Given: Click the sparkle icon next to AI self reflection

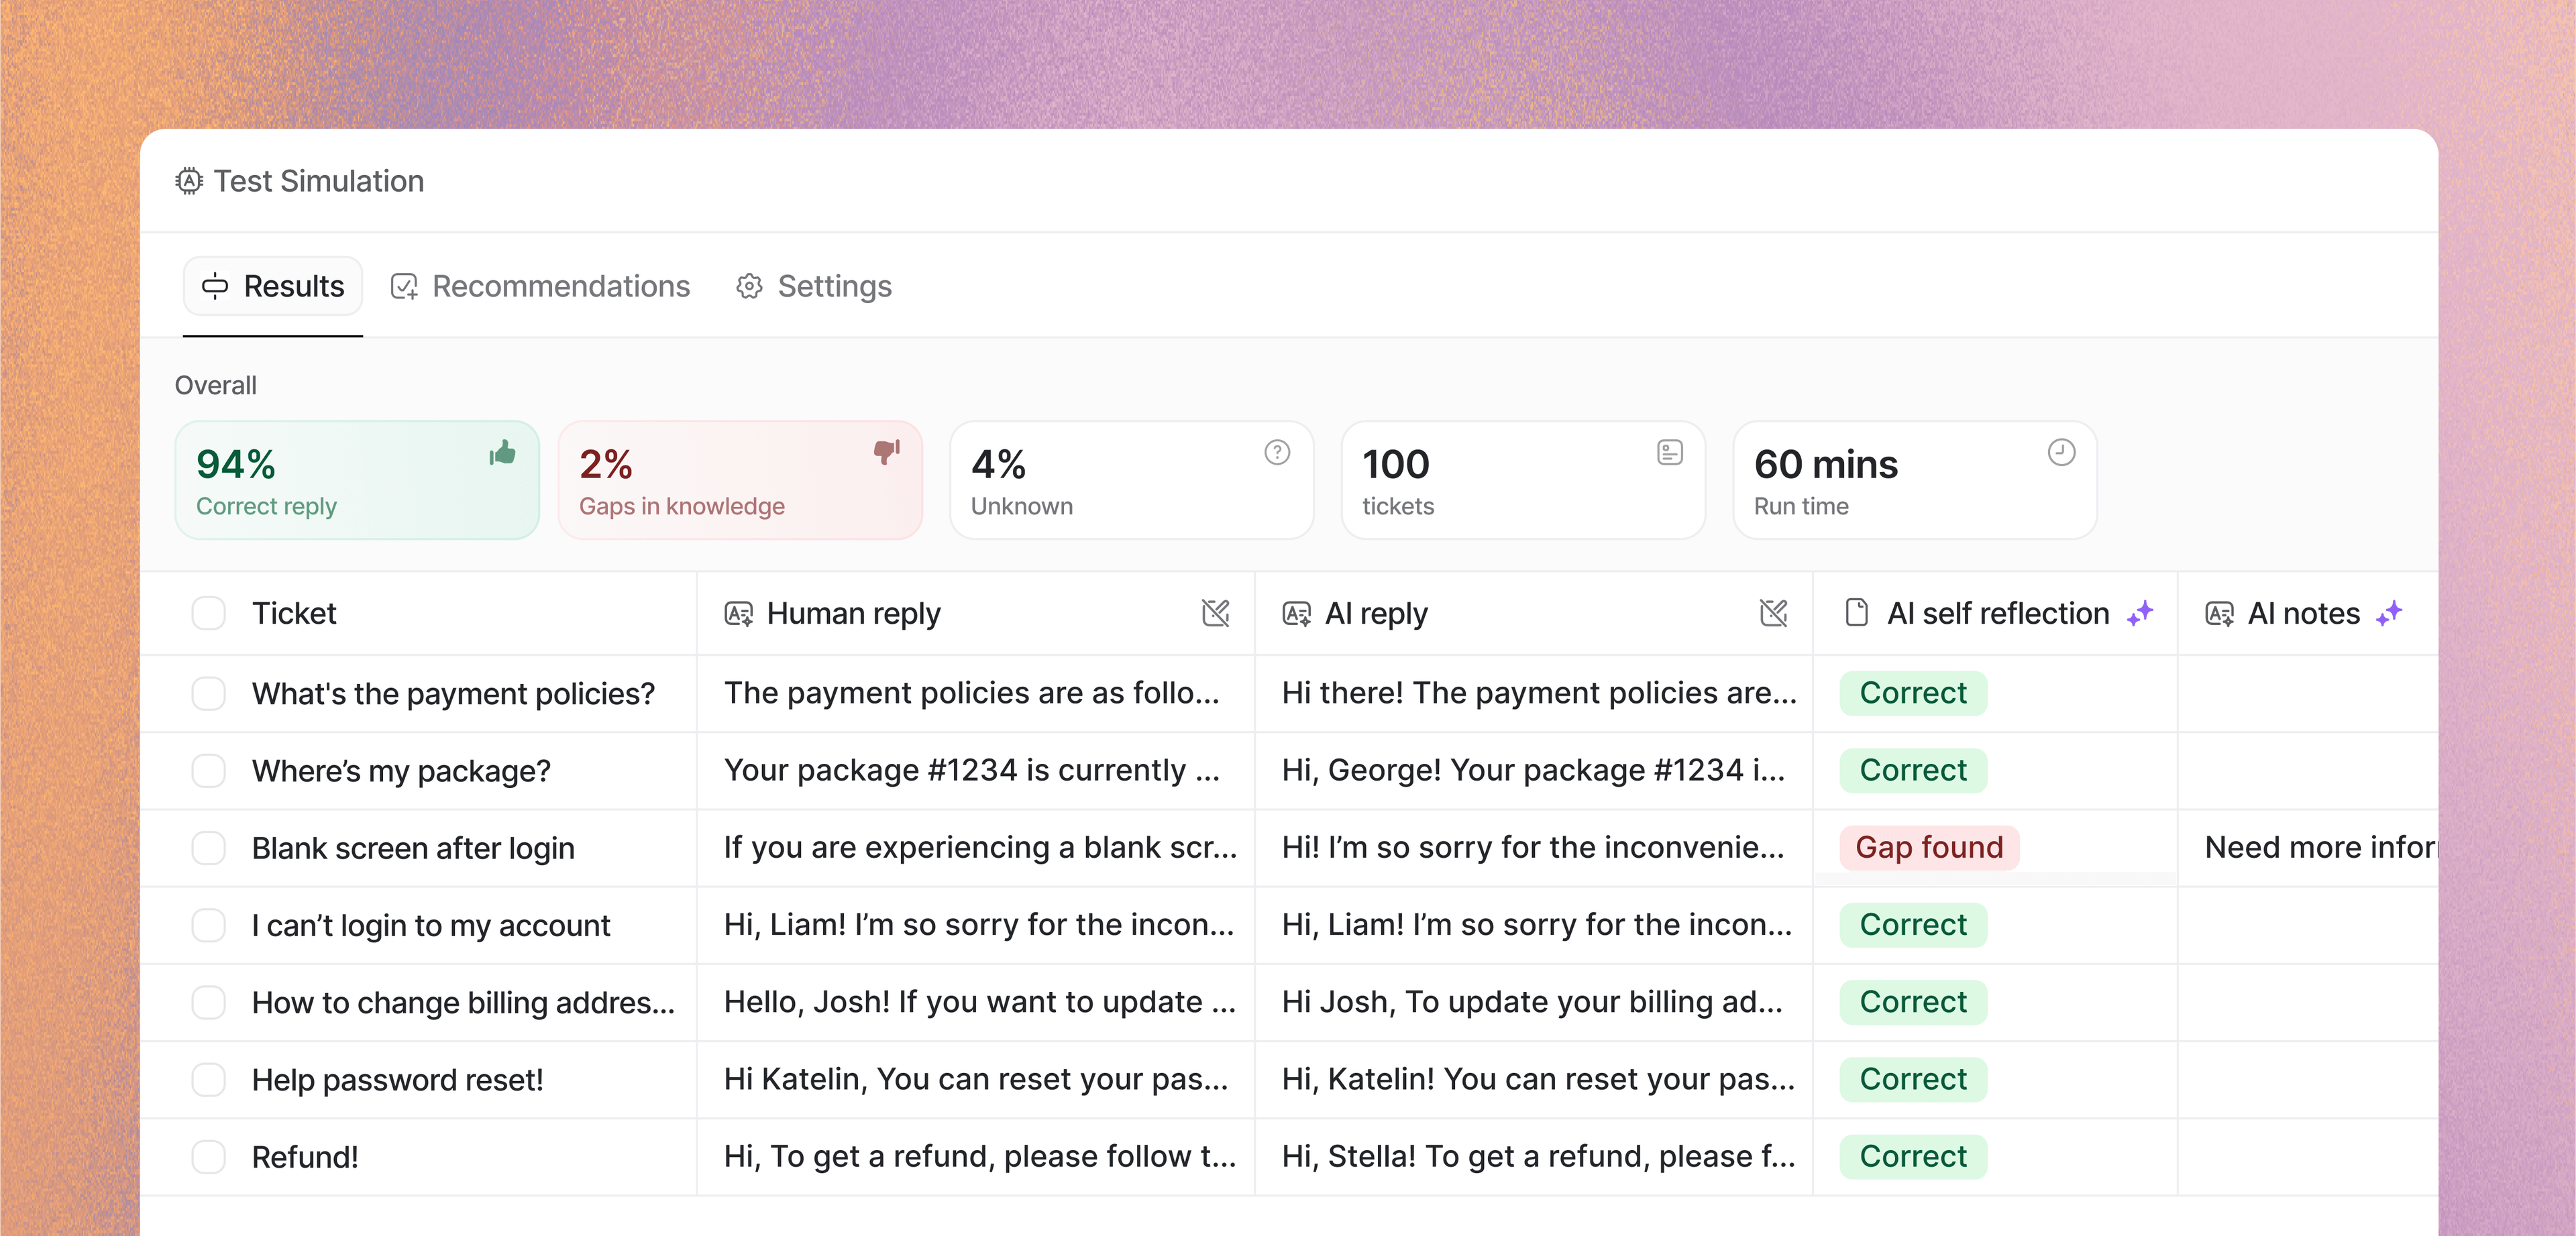Looking at the screenshot, I should tap(2140, 613).
